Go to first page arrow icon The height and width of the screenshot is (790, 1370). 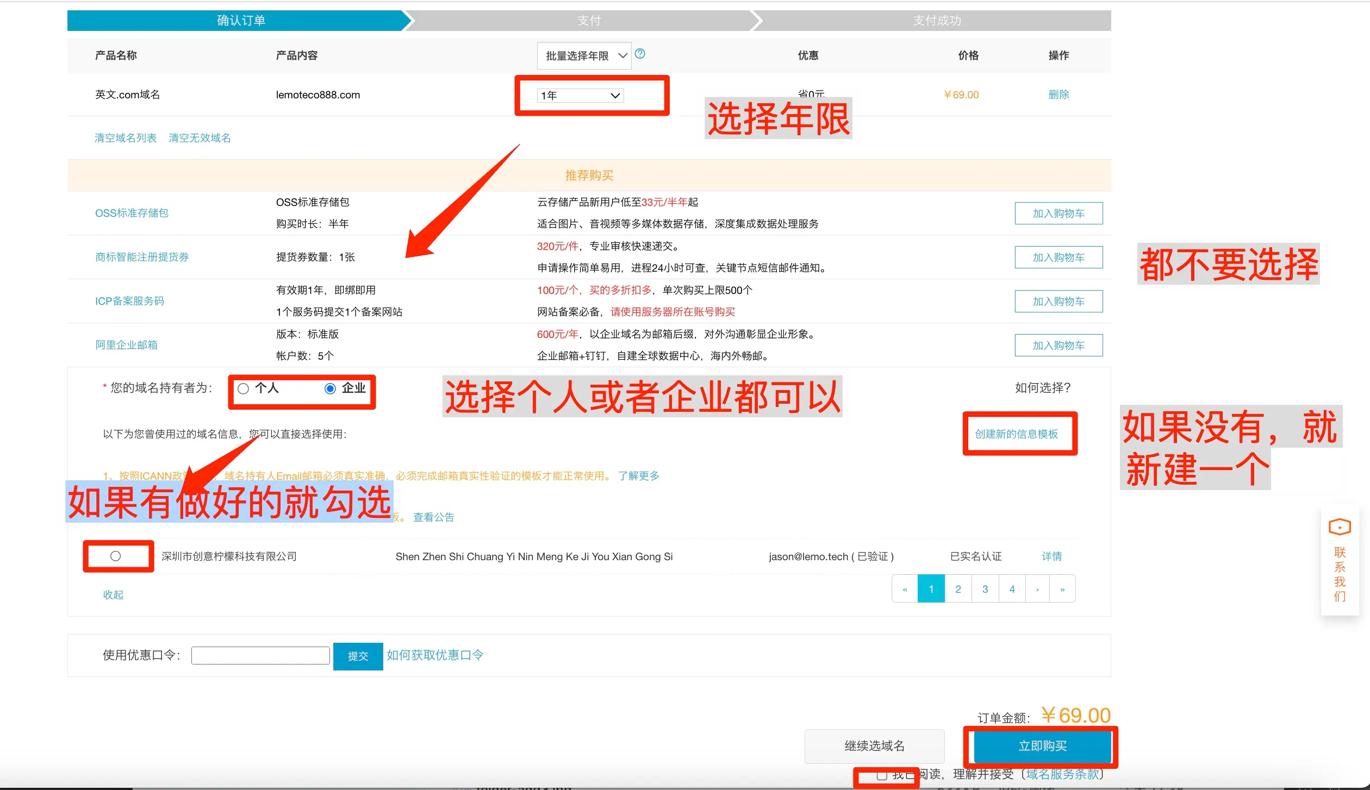click(905, 589)
